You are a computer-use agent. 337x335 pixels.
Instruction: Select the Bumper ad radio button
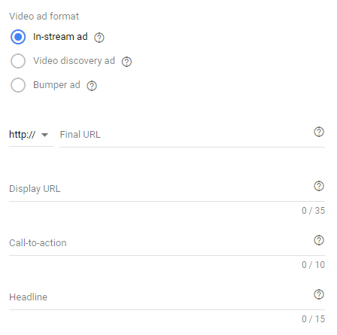(x=18, y=85)
